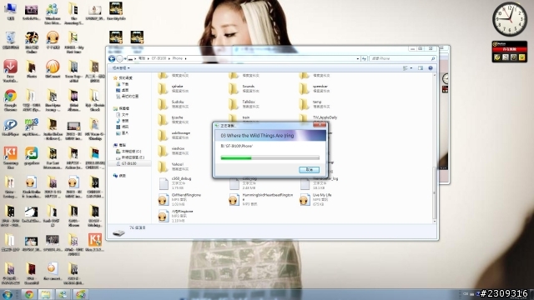Cancel the file copy dialog
This screenshot has height=300, width=534.
pyautogui.click(x=309, y=169)
